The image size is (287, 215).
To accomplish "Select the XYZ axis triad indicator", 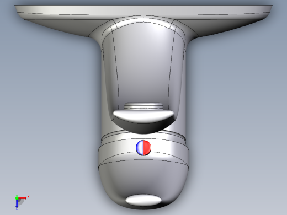I will click(22, 202).
